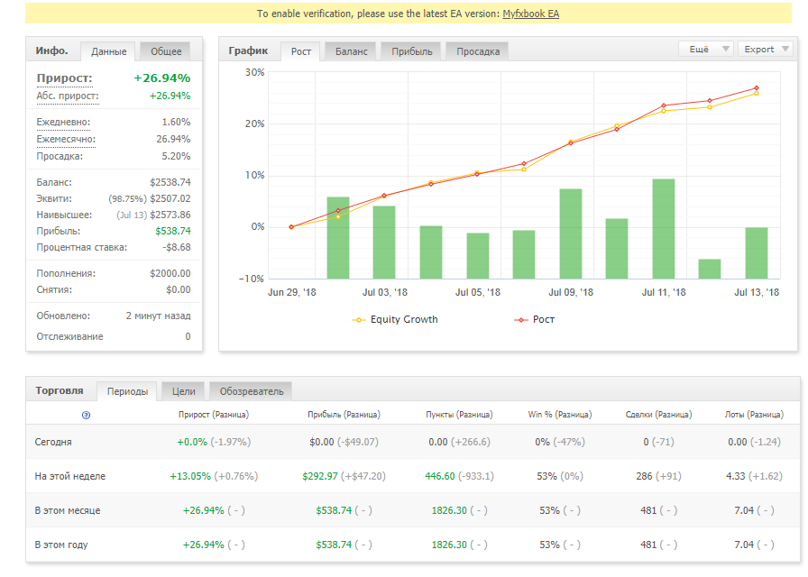Click the Ежедневно label
The width and height of the screenshot is (808, 577).
click(x=63, y=122)
